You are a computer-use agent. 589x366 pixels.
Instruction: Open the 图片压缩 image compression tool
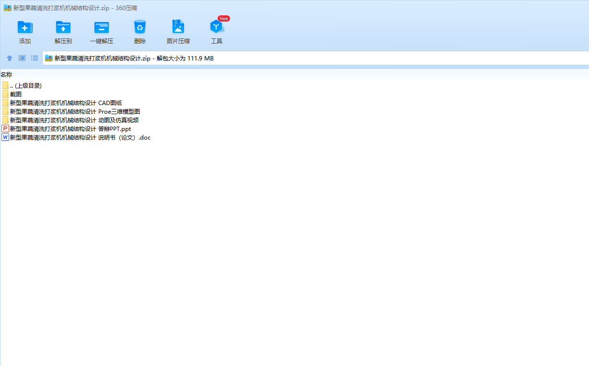178,27
